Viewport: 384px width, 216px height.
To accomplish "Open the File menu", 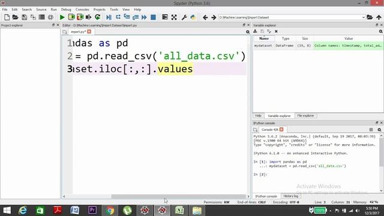I will [5, 10].
